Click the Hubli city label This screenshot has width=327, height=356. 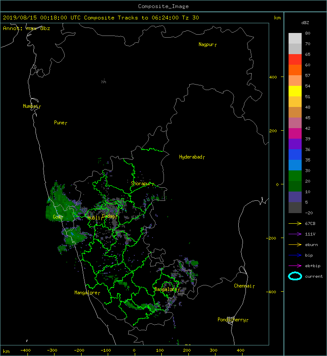(x=94, y=218)
